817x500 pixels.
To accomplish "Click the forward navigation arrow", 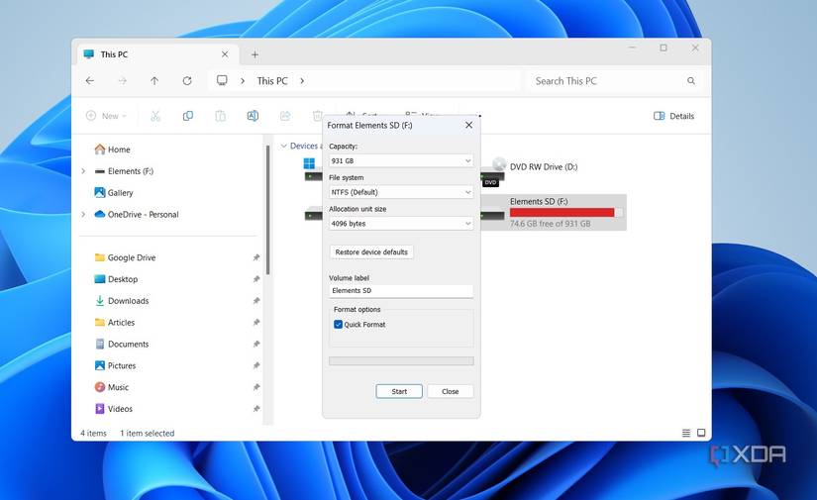I will pyautogui.click(x=123, y=81).
